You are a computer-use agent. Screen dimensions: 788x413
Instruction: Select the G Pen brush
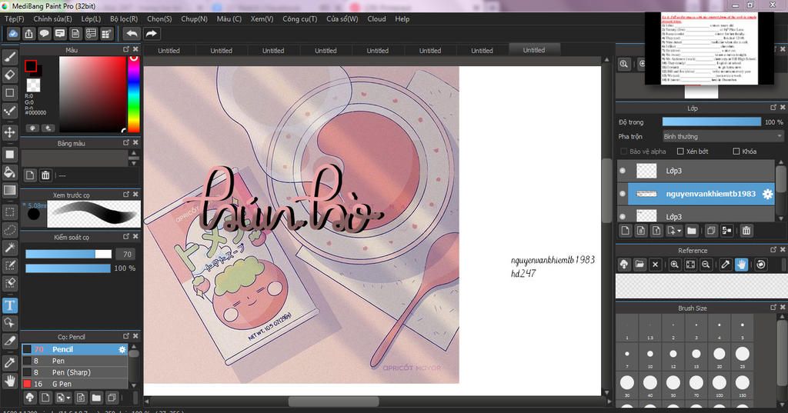75,384
